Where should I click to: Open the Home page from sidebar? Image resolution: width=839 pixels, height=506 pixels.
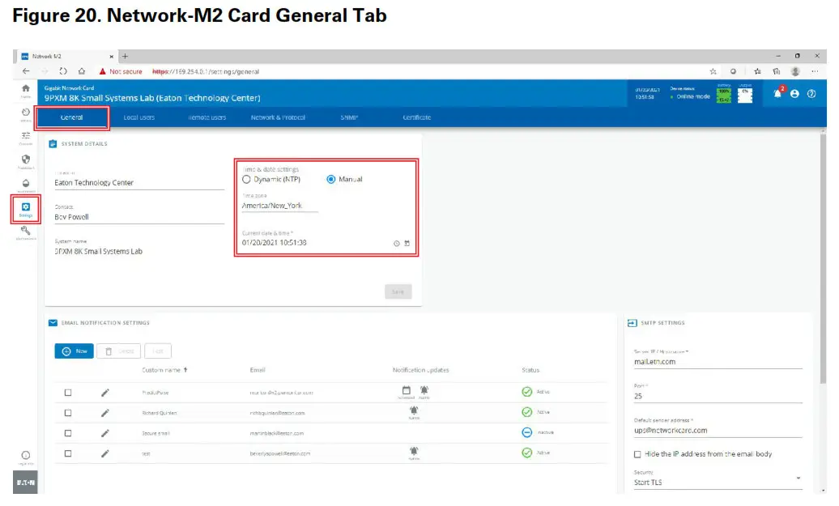click(26, 89)
